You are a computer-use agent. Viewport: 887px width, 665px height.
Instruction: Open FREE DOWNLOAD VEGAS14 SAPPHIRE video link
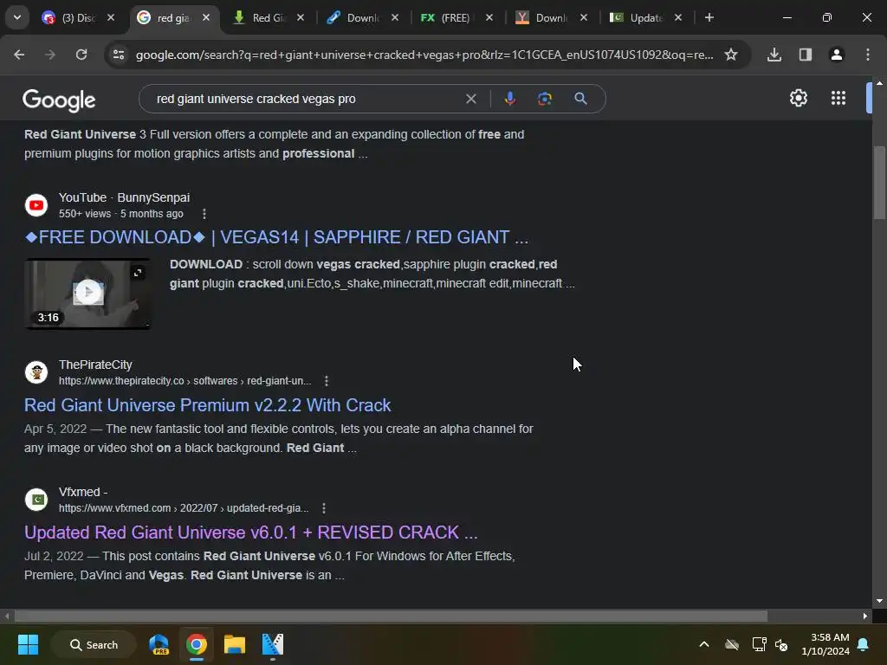[x=276, y=237]
